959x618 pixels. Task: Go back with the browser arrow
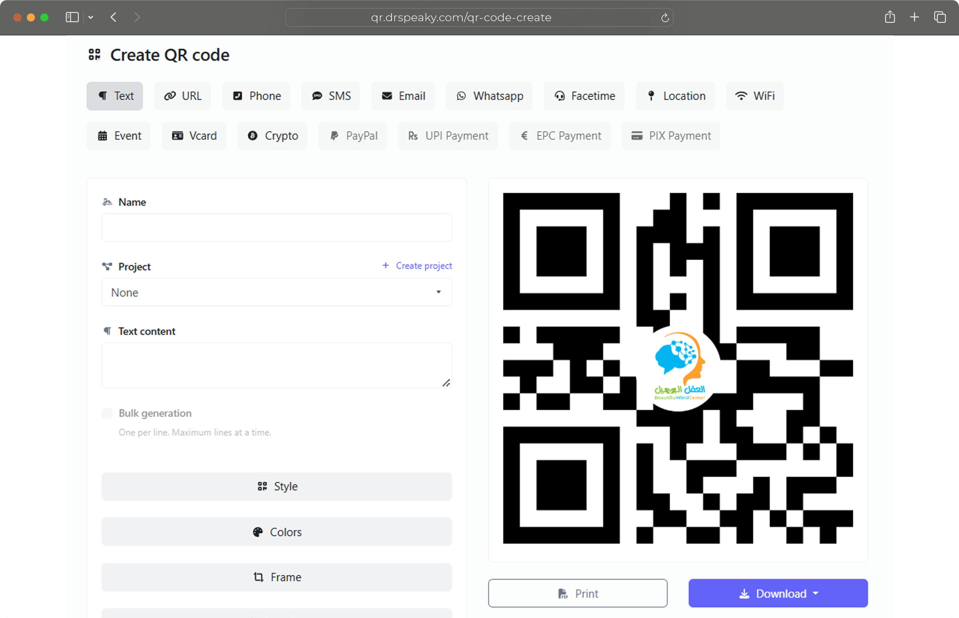pos(113,17)
